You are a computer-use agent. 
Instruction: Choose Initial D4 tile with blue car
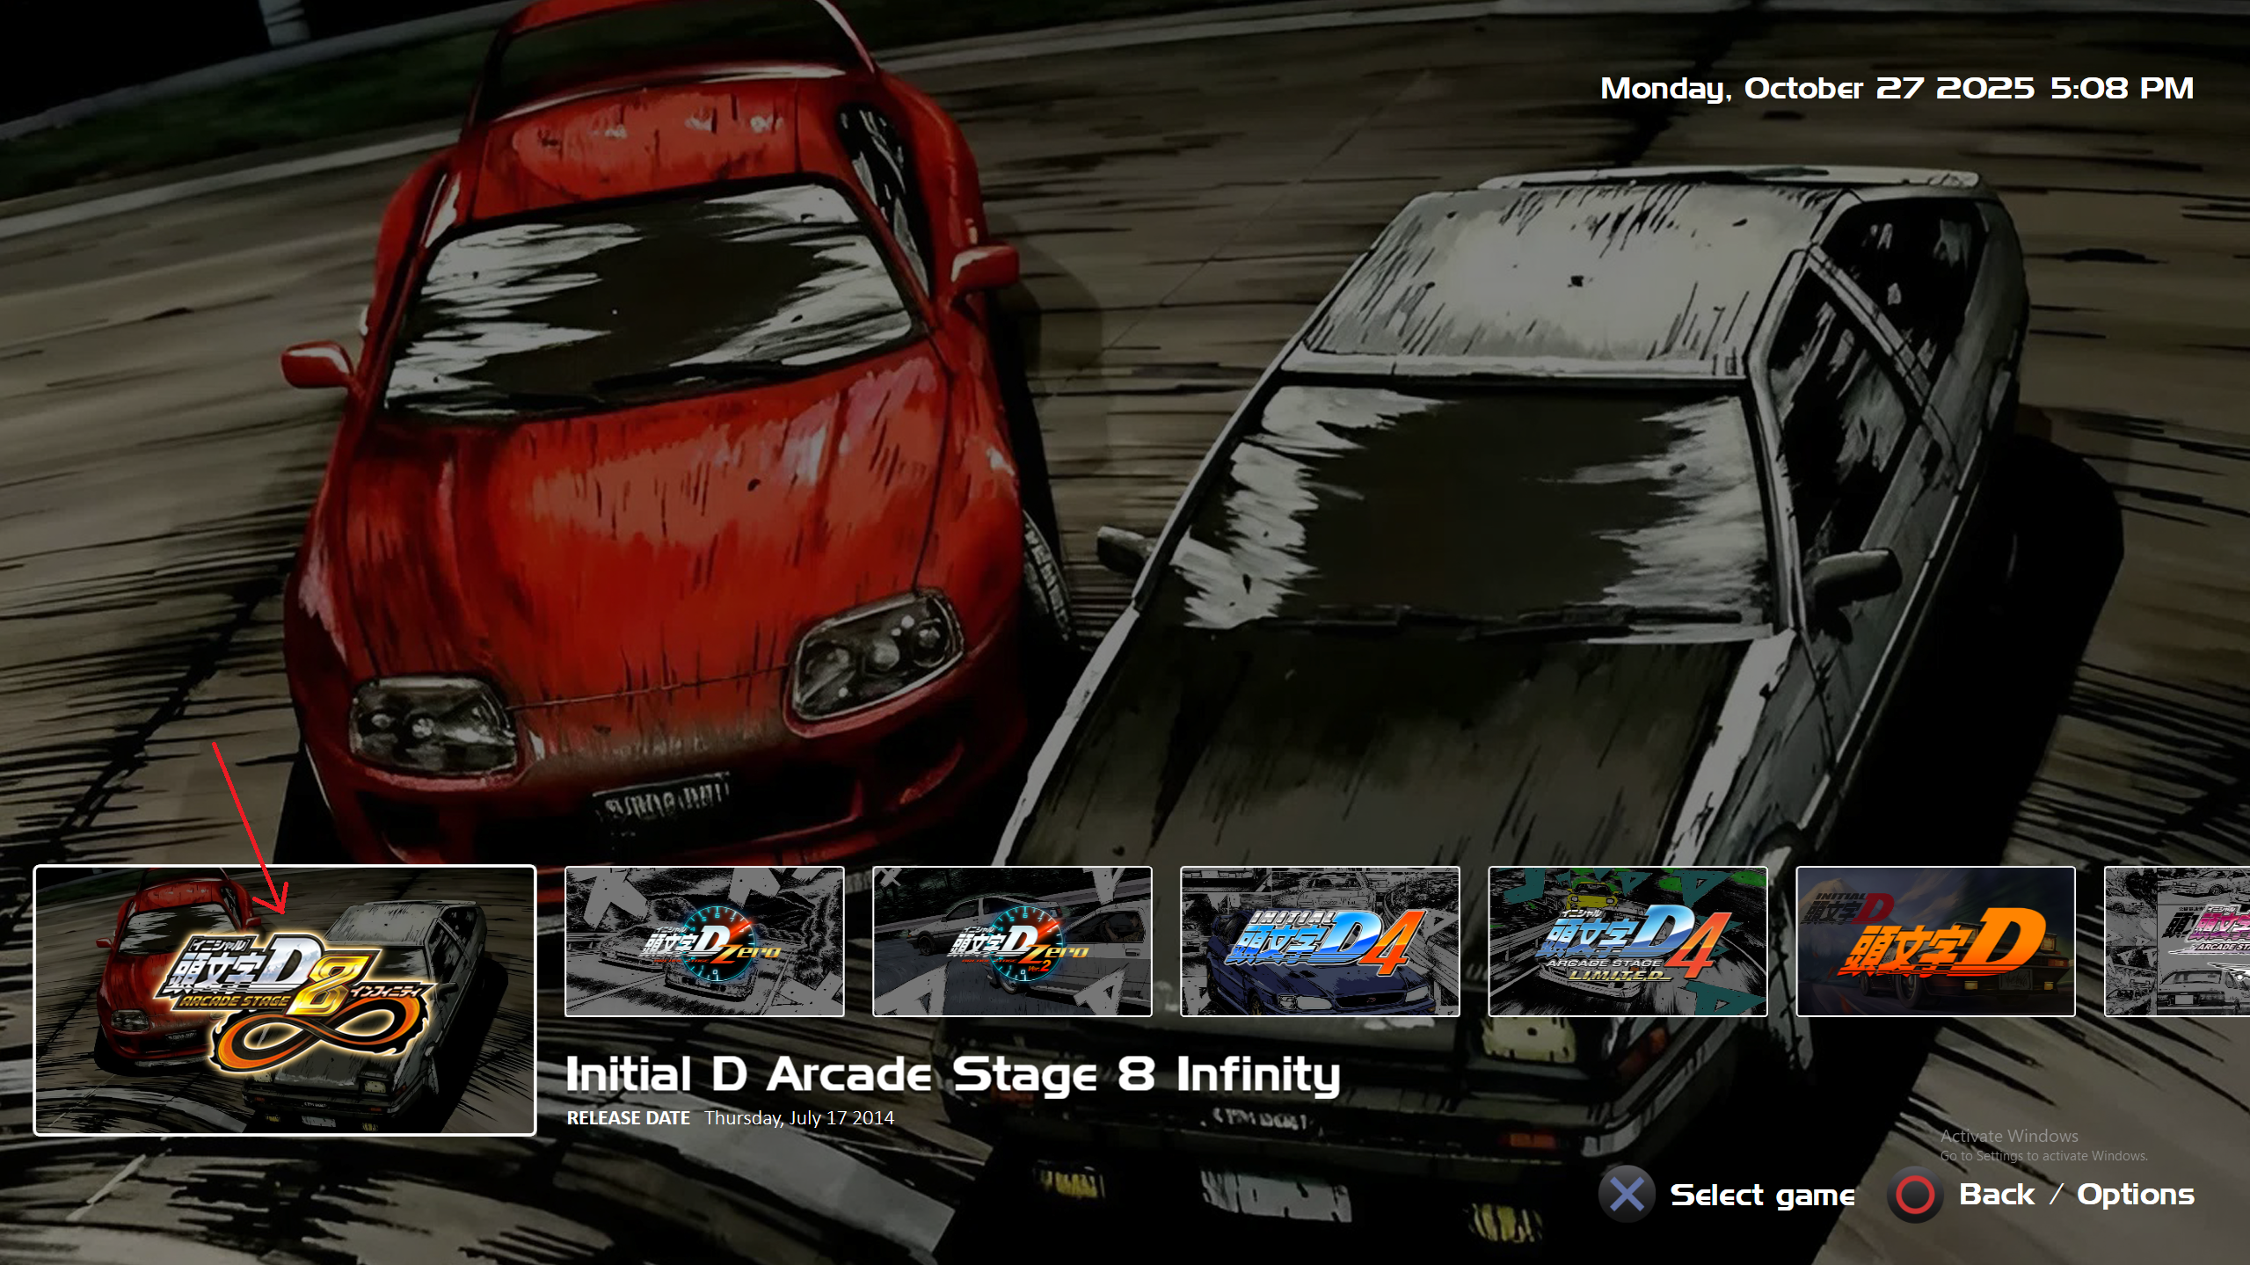(x=1319, y=941)
